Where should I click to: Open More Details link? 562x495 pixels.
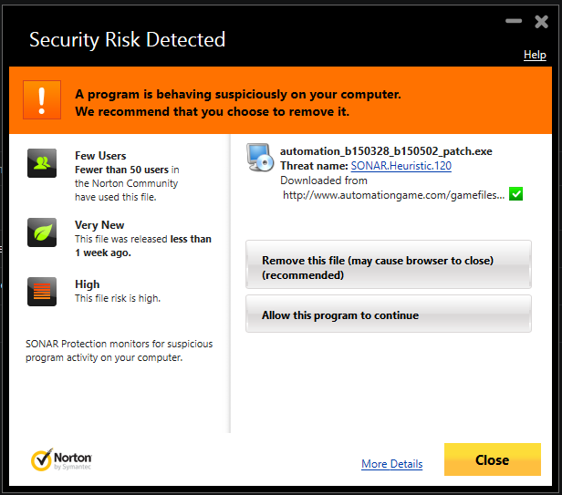pyautogui.click(x=392, y=464)
